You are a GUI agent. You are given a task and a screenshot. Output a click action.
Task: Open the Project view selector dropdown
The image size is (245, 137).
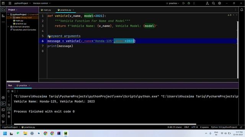coord(13,10)
